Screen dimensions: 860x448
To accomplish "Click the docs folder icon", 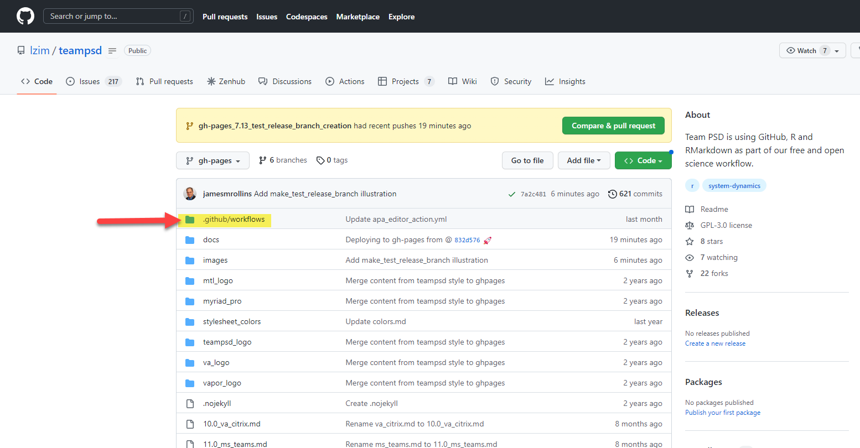I will 190,240.
